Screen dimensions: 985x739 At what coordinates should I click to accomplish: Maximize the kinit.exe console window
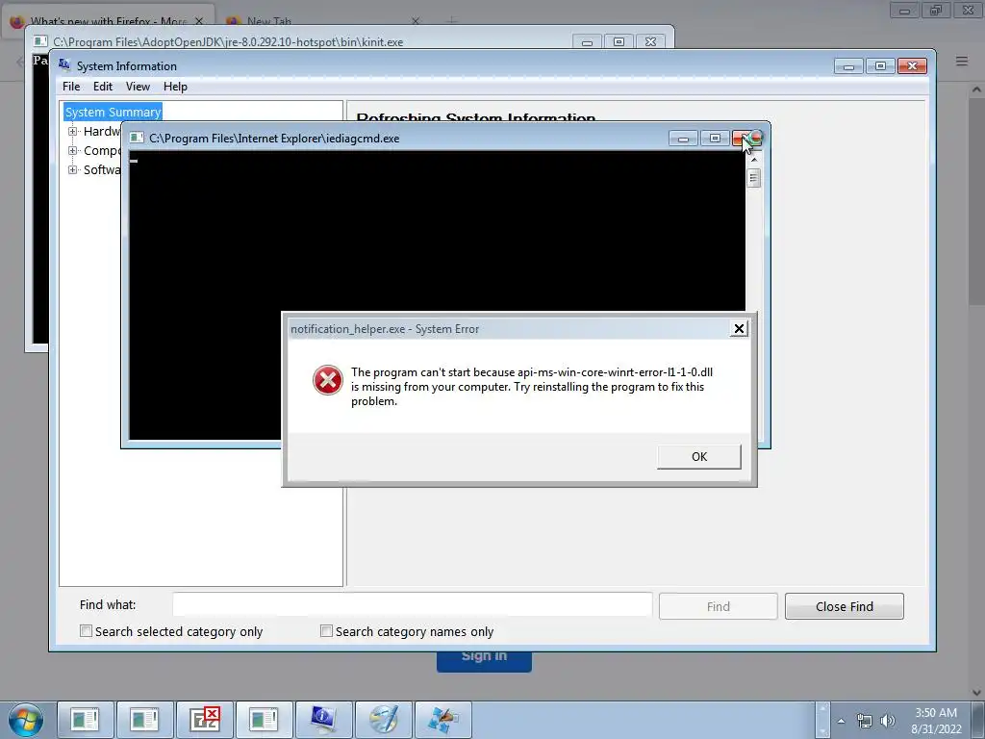pos(619,42)
